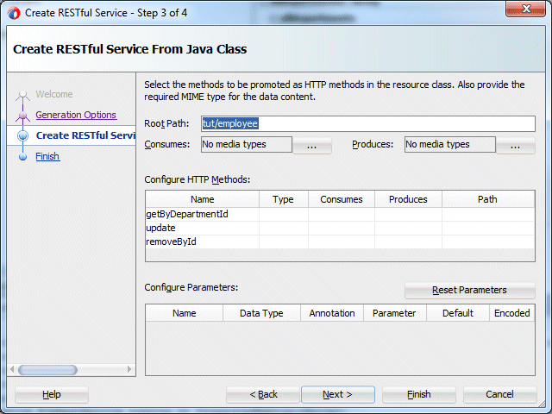Click the Type cell for getByDepartmentId
Viewport: 552px width, 414px height.
click(284, 214)
